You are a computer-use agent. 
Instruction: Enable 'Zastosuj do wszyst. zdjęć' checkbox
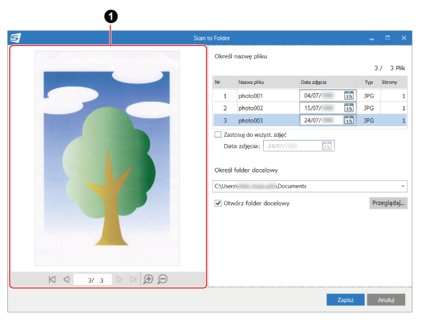tap(219, 134)
